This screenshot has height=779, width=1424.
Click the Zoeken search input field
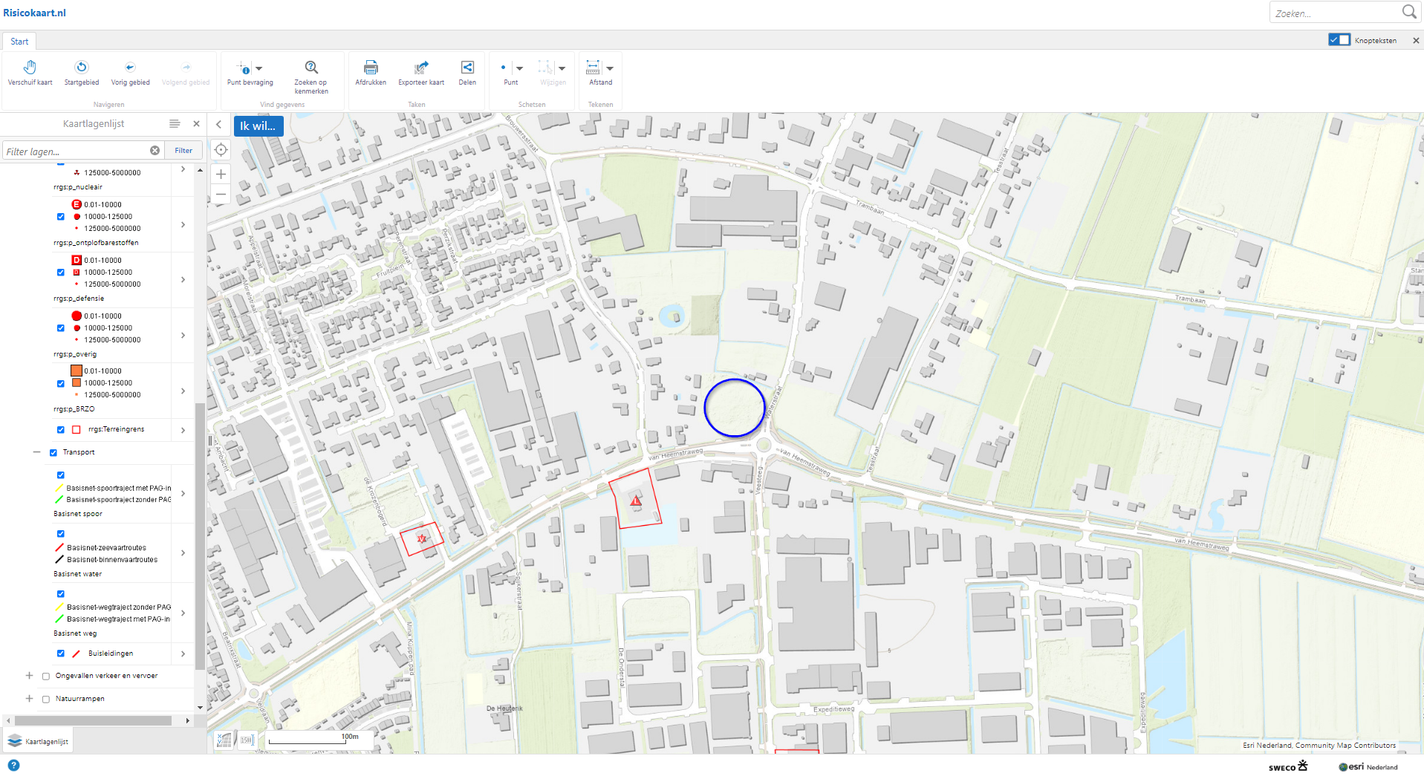pyautogui.click(x=1334, y=13)
